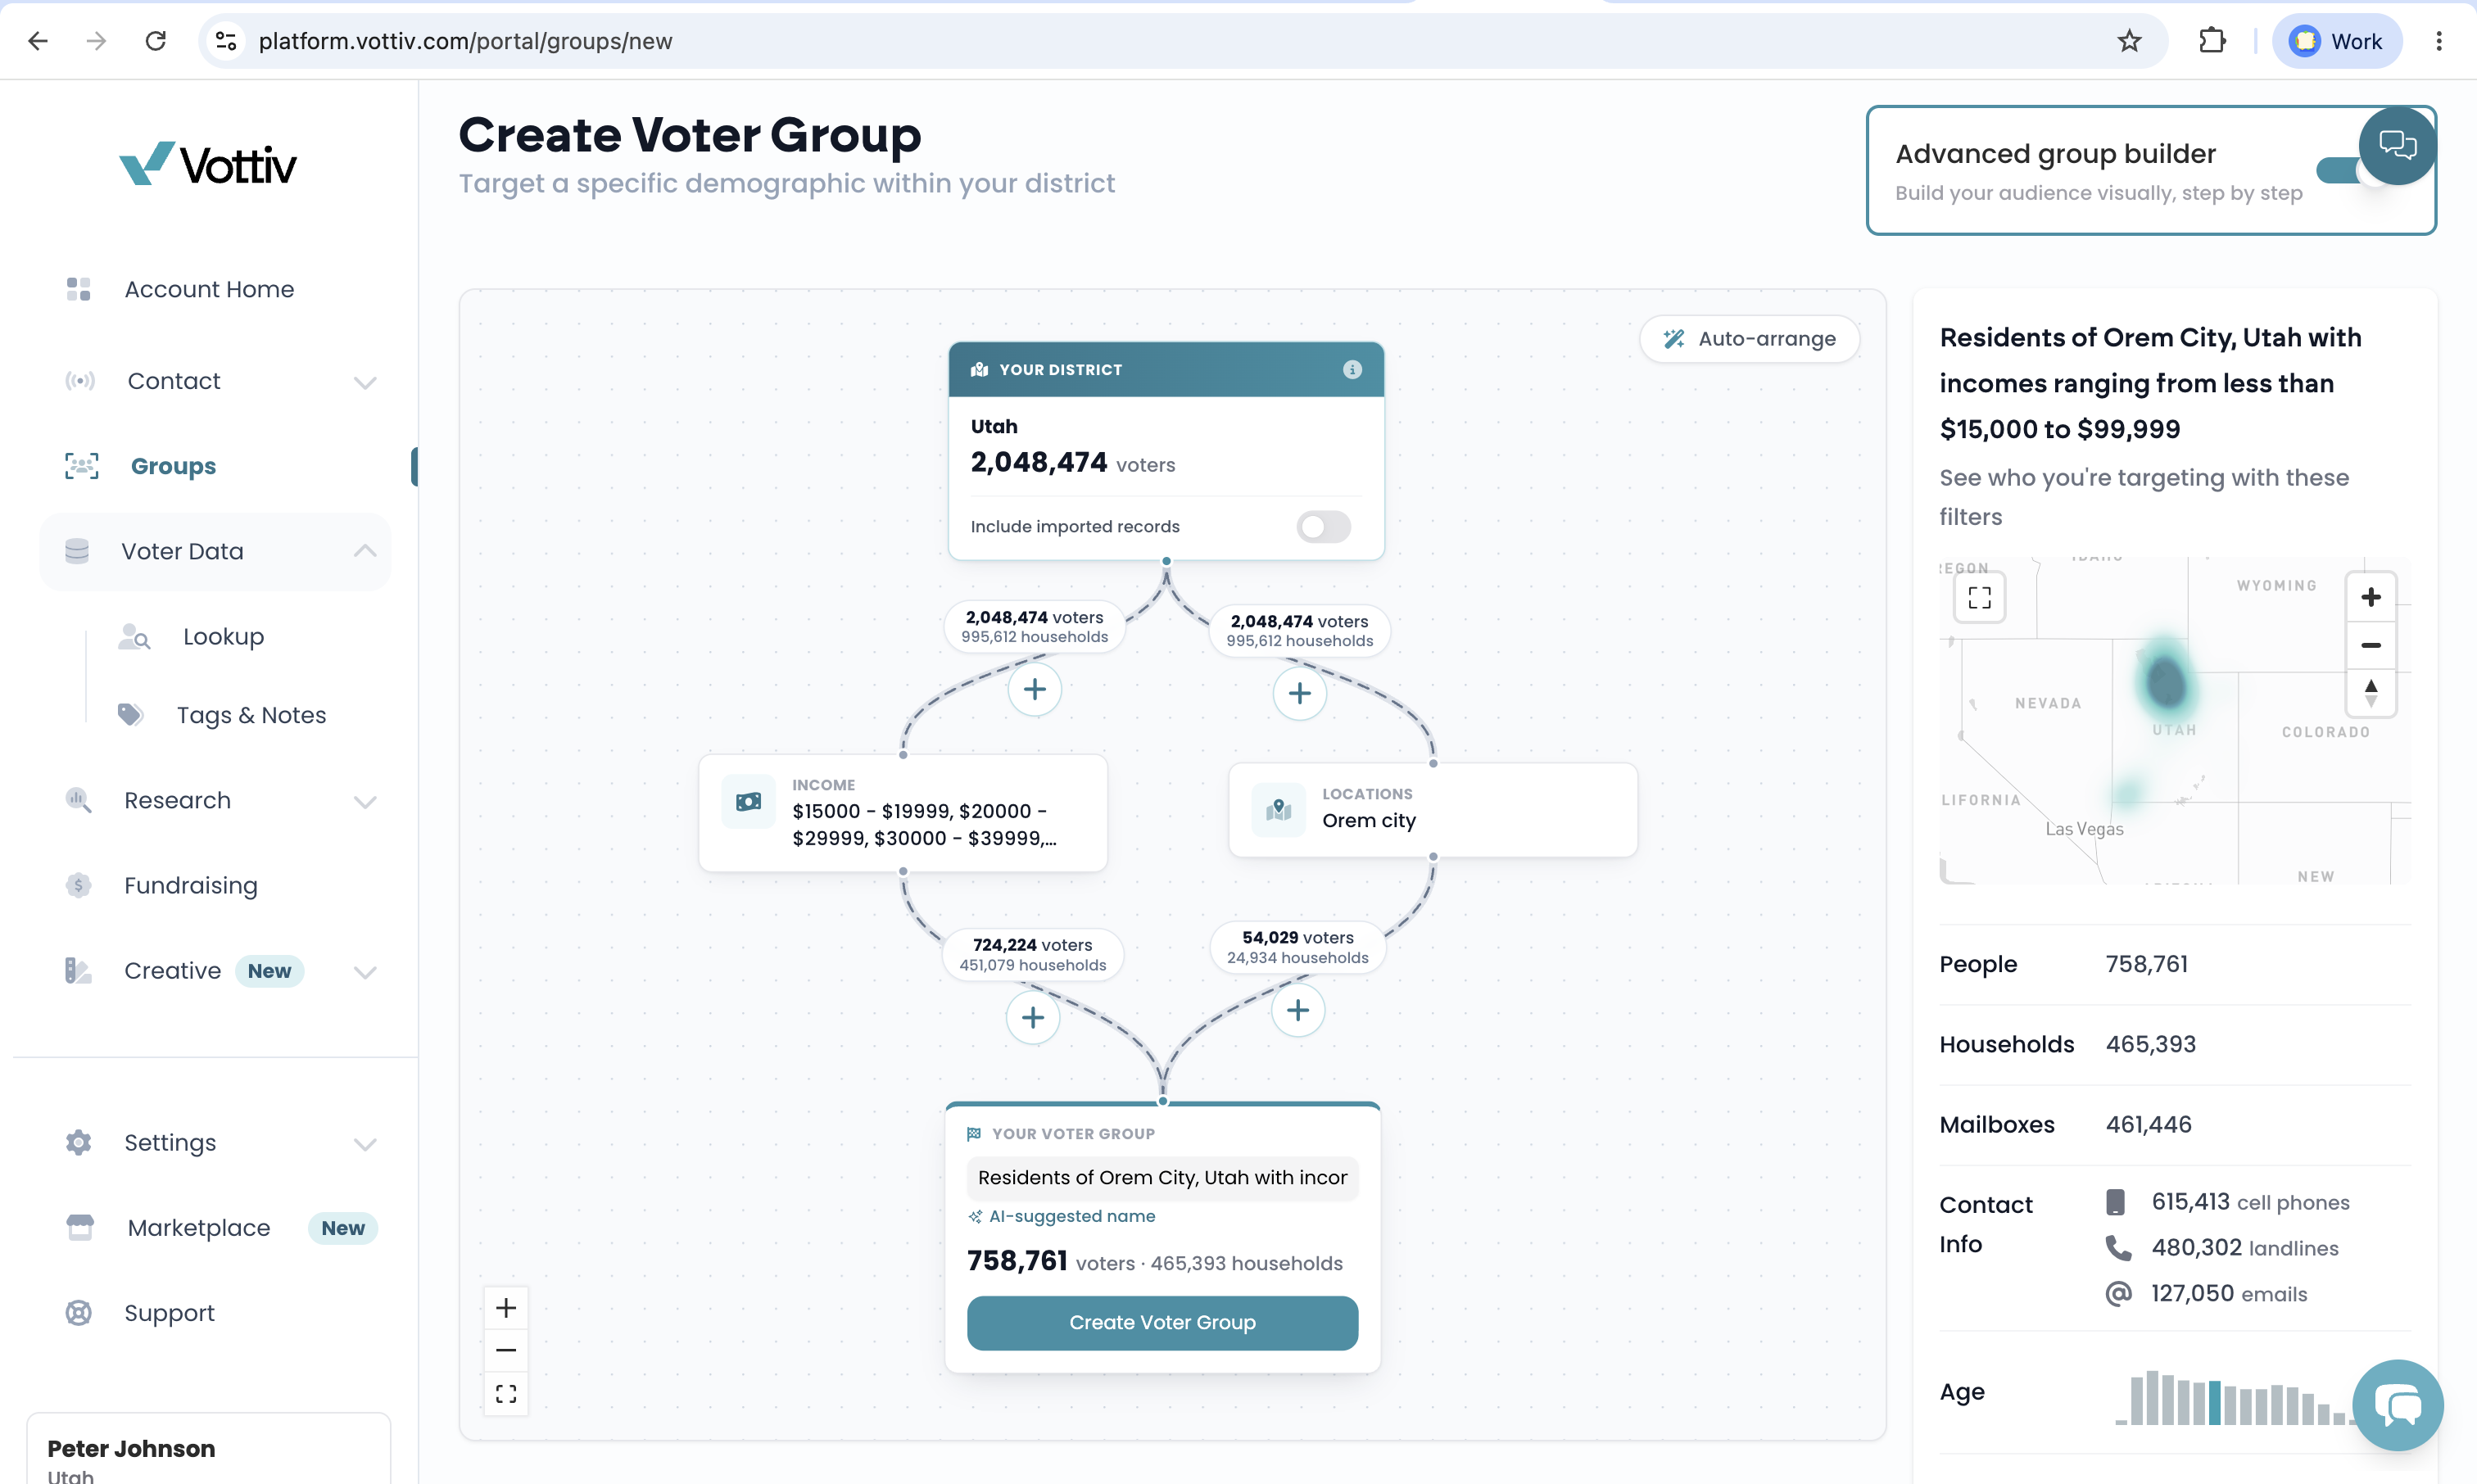Open Account Home in the sidebar
Viewport: 2477px width, 1484px height.
click(x=209, y=289)
